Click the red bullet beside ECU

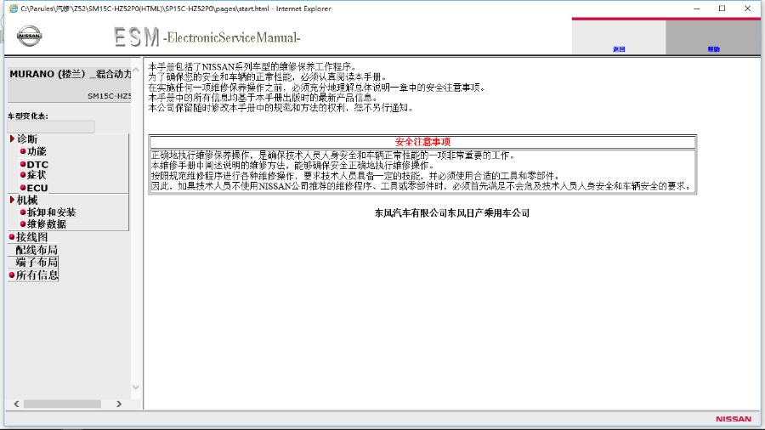(x=22, y=188)
